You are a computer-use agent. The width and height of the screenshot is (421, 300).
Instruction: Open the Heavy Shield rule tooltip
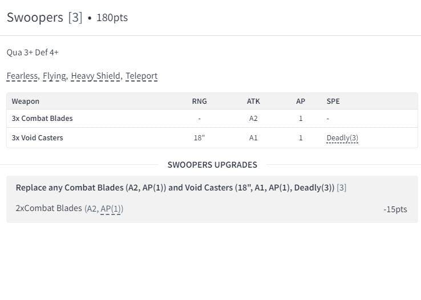(x=95, y=76)
